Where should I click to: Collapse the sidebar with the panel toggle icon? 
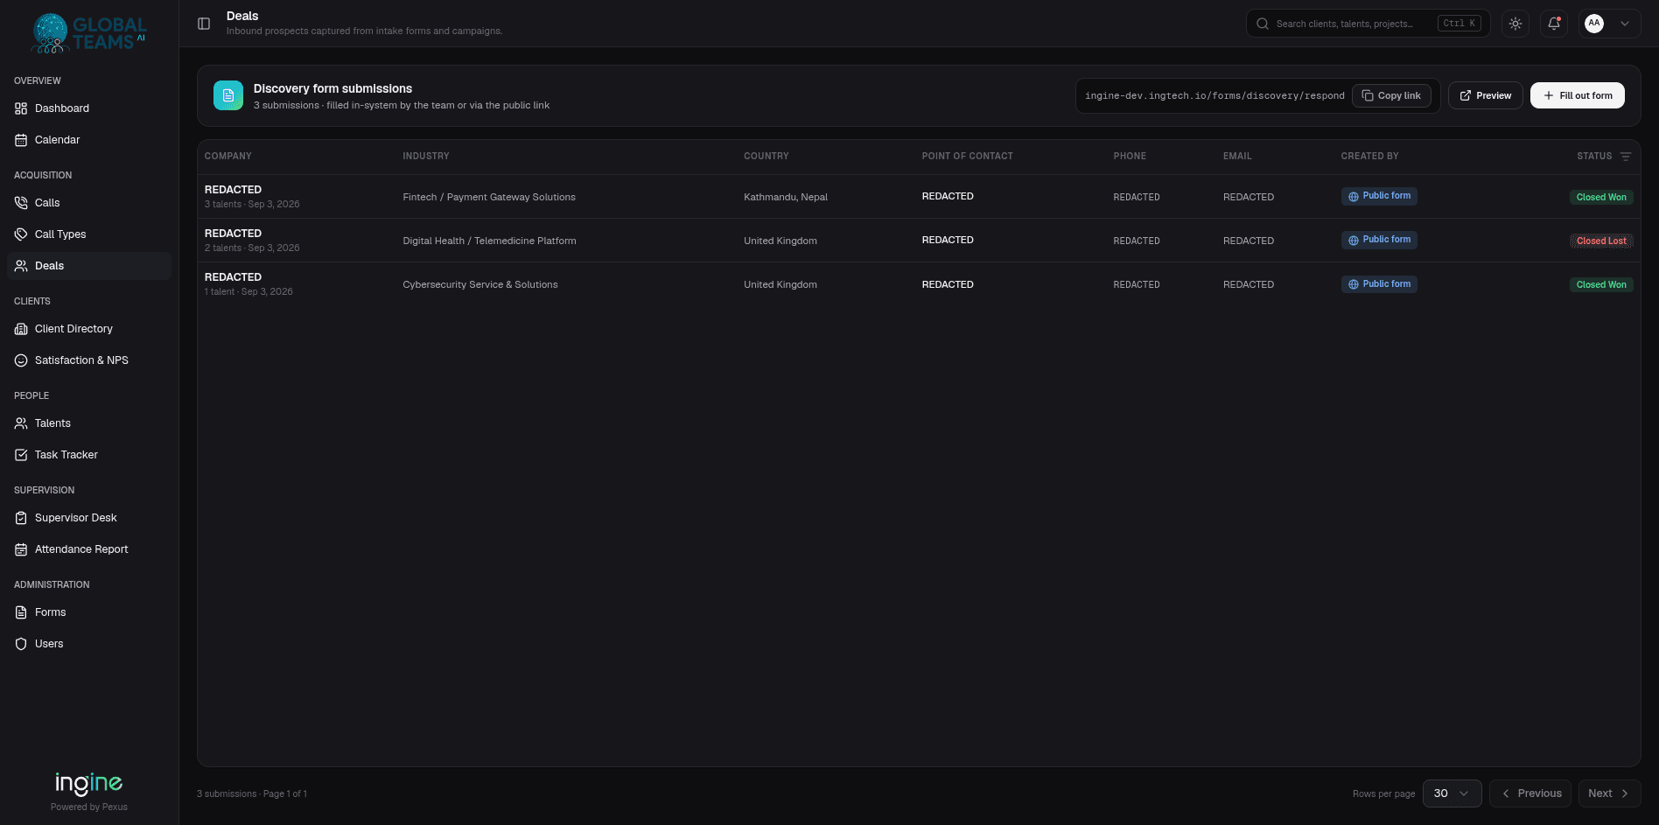point(204,24)
